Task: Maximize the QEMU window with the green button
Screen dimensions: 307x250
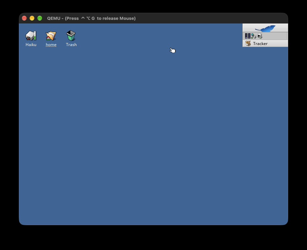Action: pyautogui.click(x=40, y=18)
